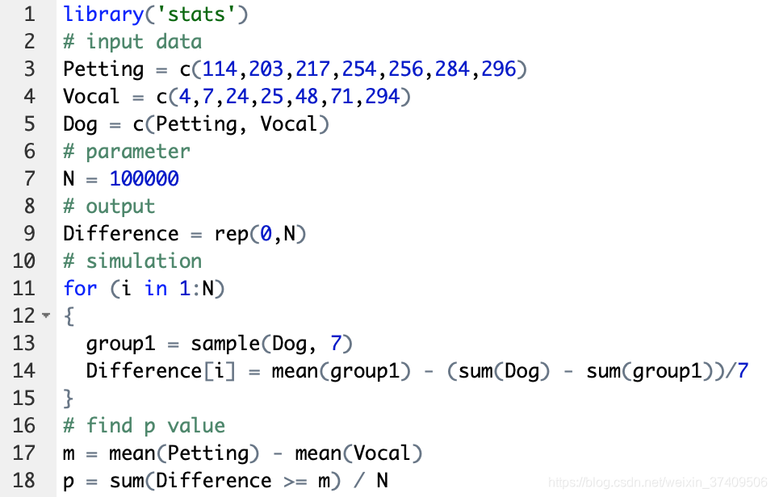This screenshot has width=775, height=497.
Task: Click the number 296 in the Petting vector
Action: [499, 69]
